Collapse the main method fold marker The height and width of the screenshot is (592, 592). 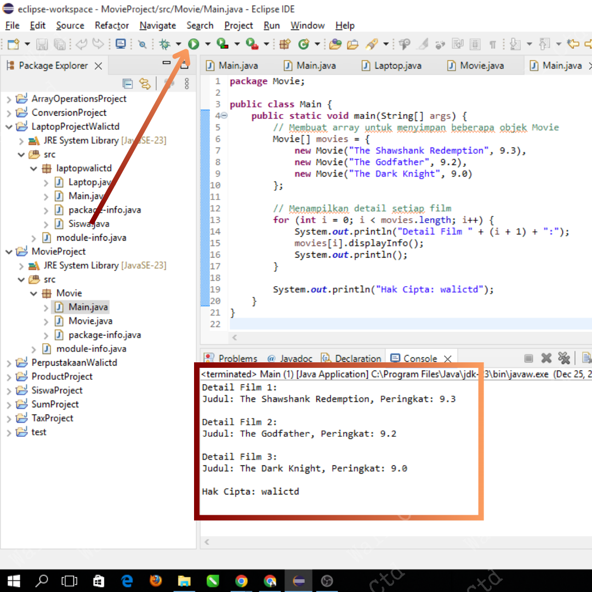(224, 116)
